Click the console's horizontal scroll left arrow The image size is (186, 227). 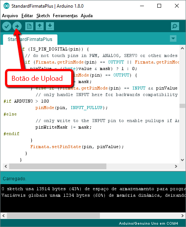click(x=3, y=216)
